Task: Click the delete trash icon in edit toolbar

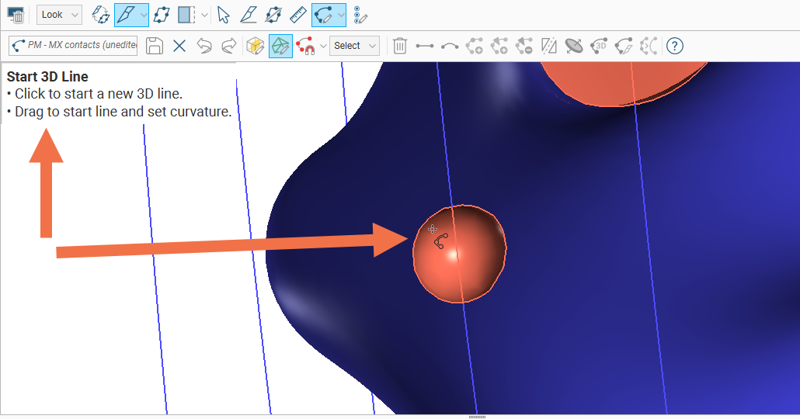Action: click(399, 46)
